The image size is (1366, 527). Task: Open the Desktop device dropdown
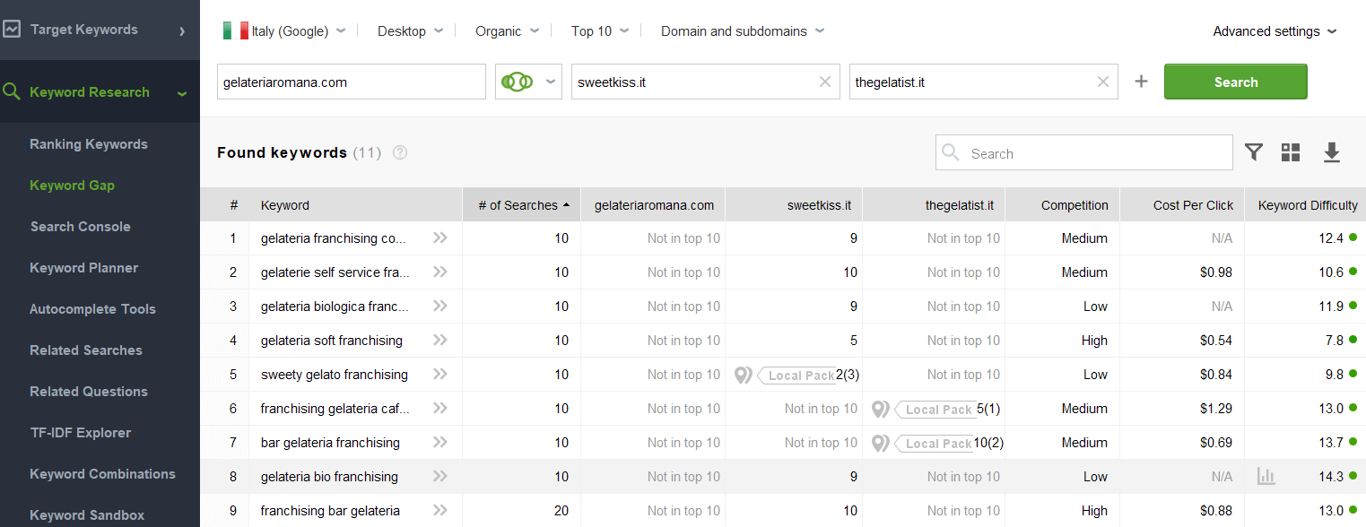410,30
